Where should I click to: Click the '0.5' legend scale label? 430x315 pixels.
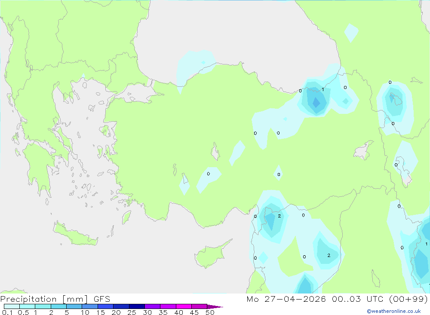[23, 312]
